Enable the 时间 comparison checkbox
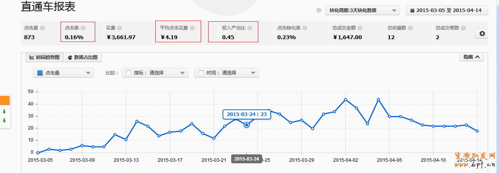 pyautogui.click(x=201, y=73)
